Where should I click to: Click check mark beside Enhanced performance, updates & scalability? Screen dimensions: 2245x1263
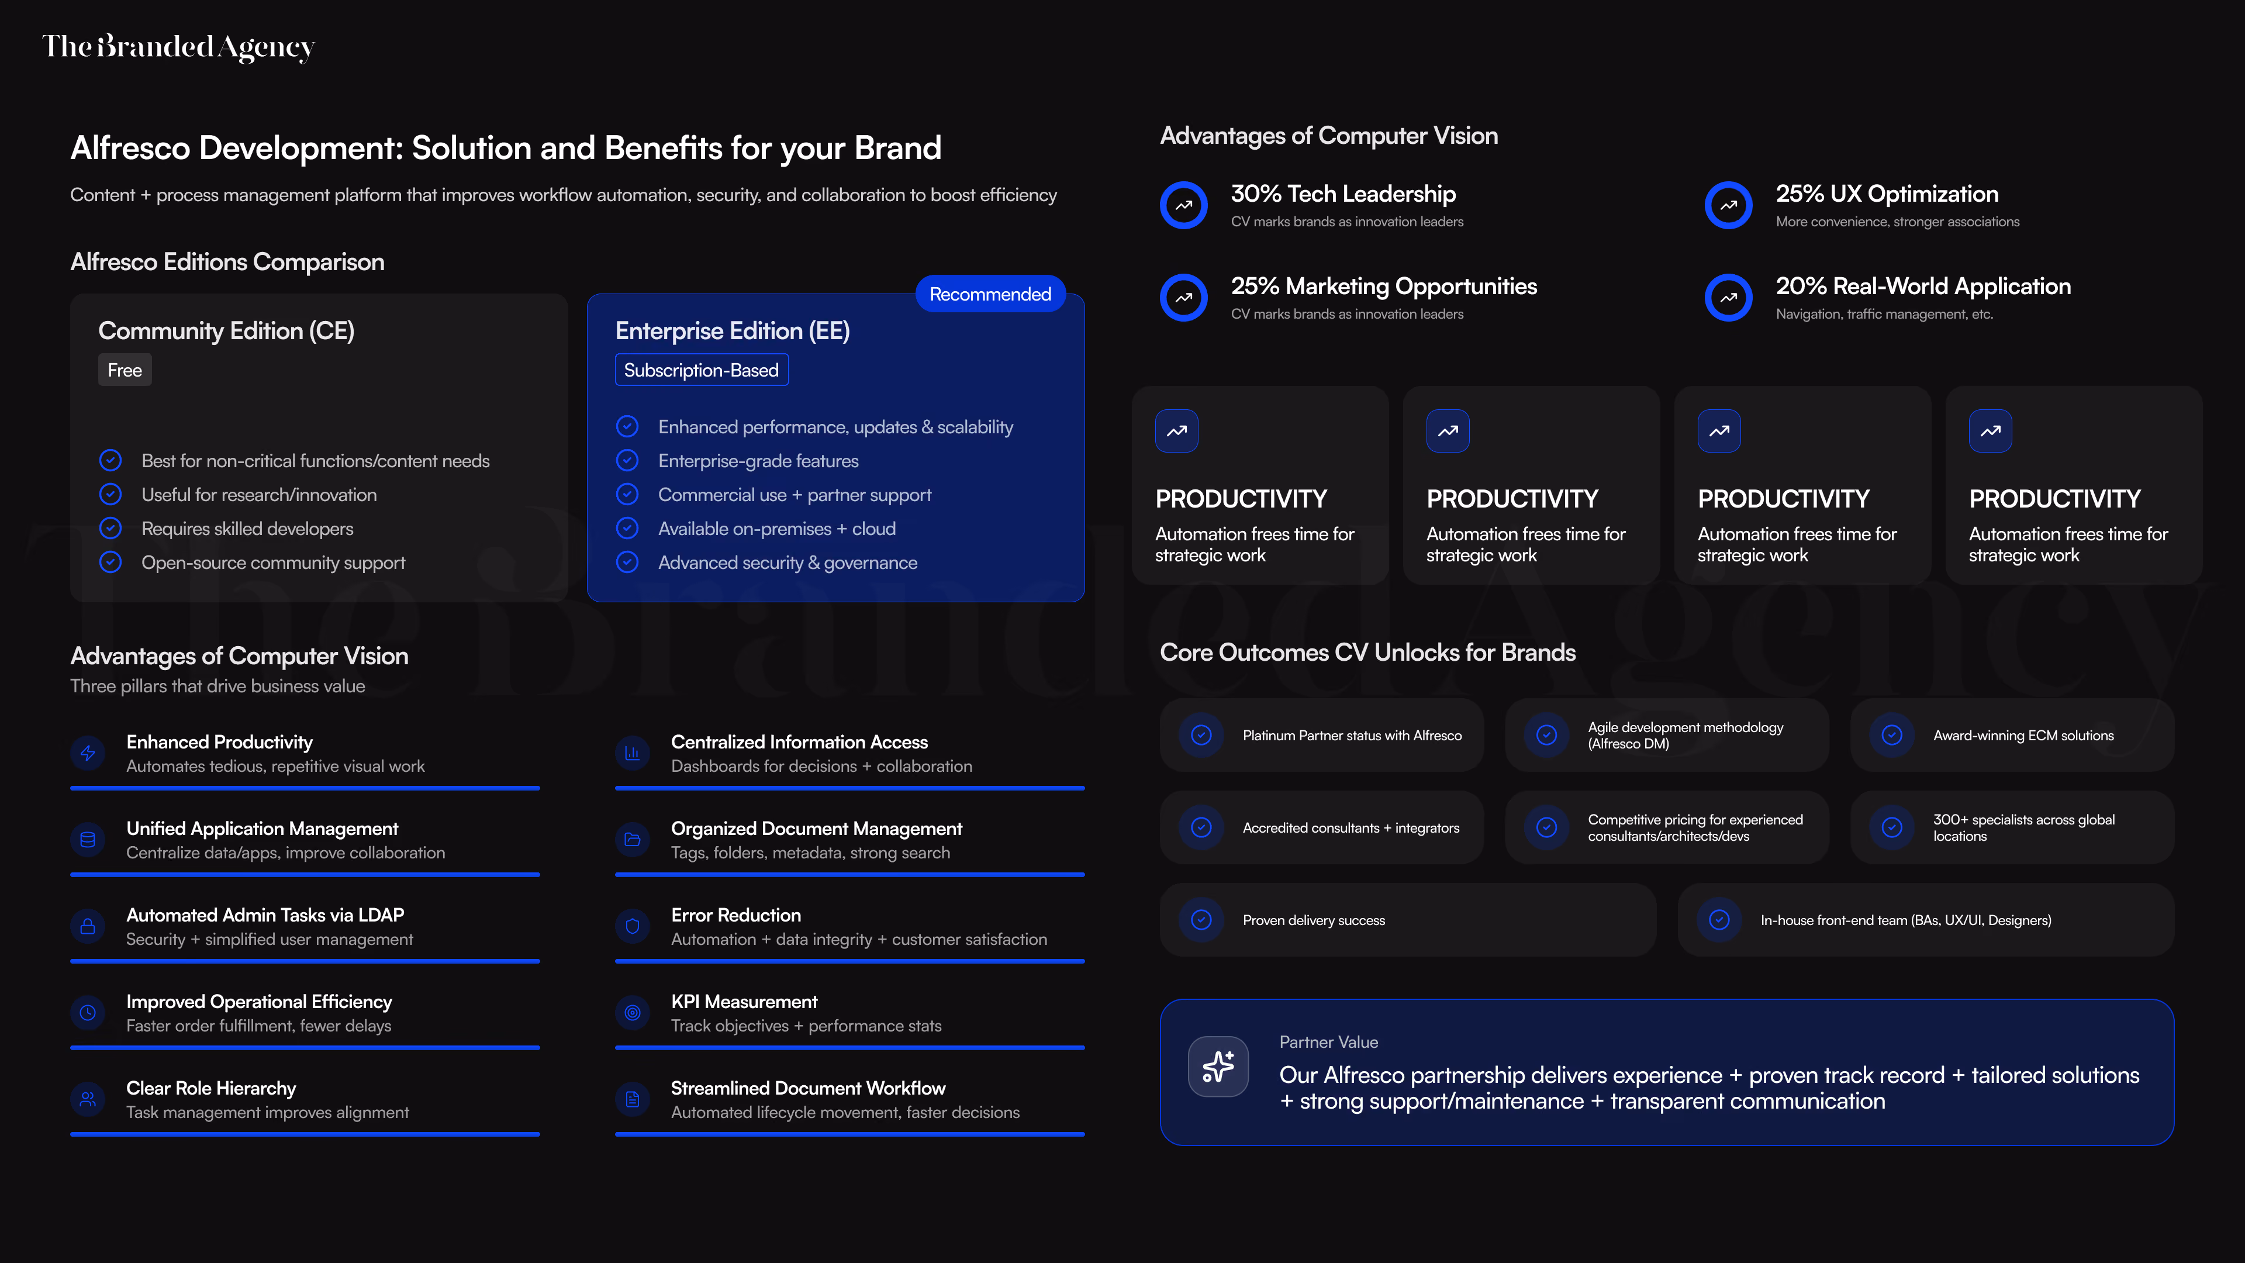click(627, 426)
